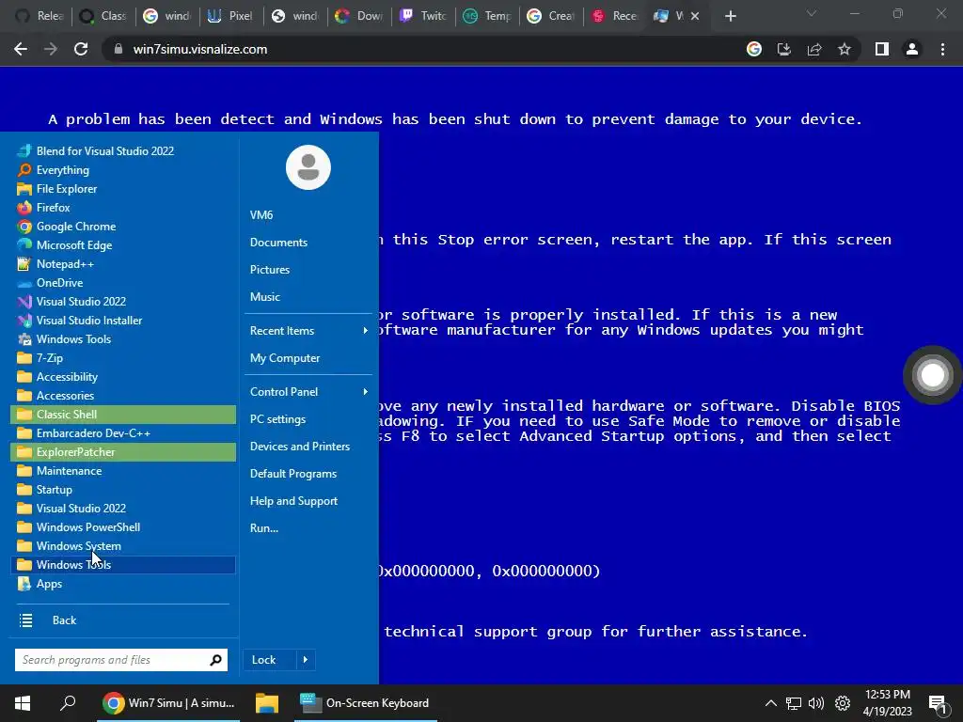This screenshot has height=722, width=963.
Task: Open My Computer
Action: 308,358
